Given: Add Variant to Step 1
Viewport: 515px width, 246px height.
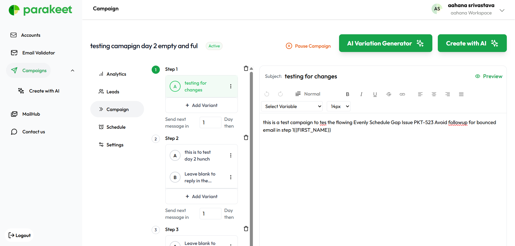Looking at the screenshot, I should [x=202, y=105].
